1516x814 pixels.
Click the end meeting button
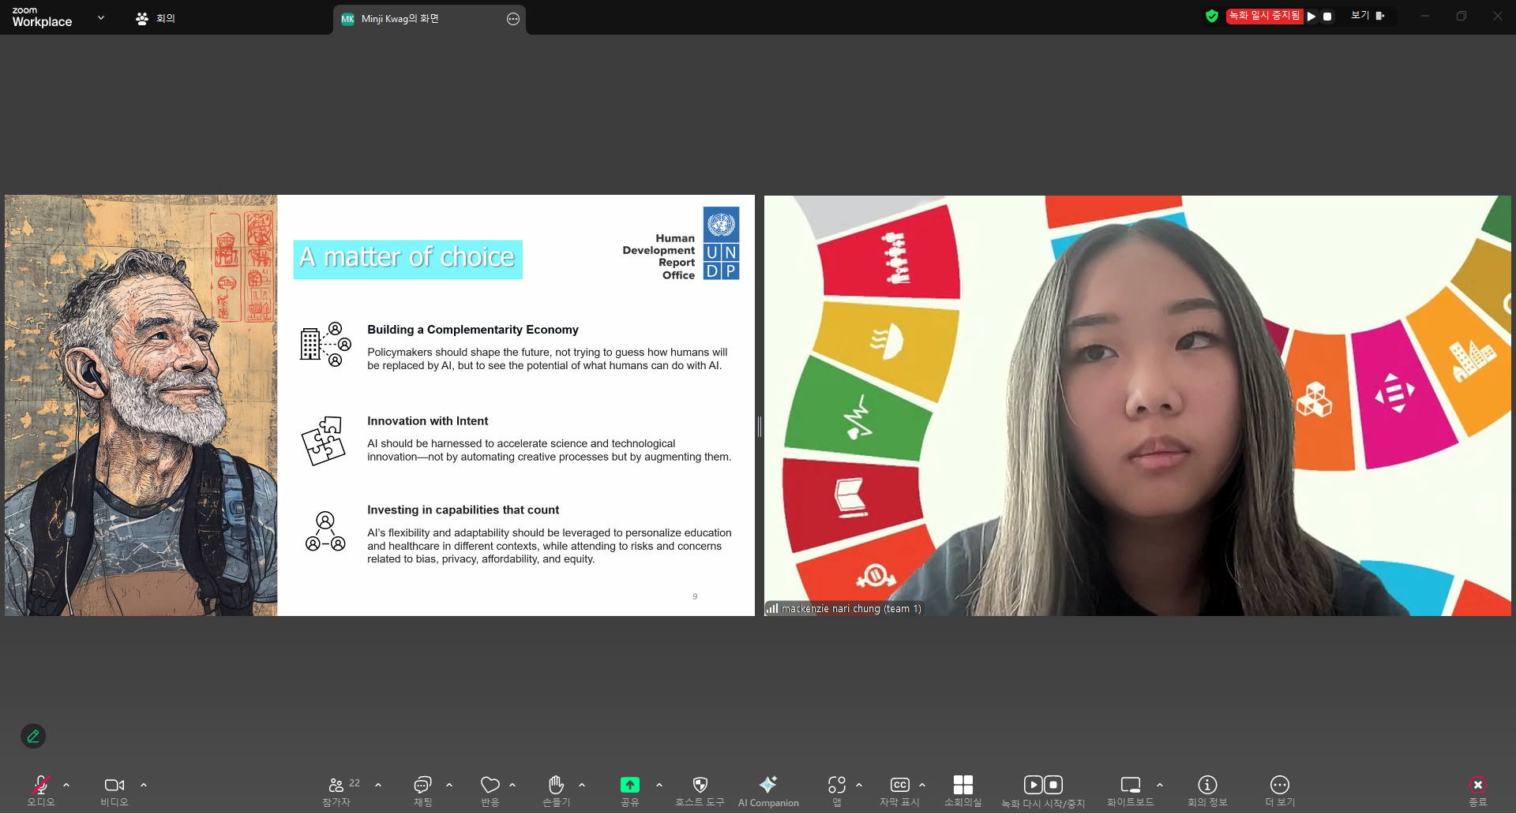1477,786
